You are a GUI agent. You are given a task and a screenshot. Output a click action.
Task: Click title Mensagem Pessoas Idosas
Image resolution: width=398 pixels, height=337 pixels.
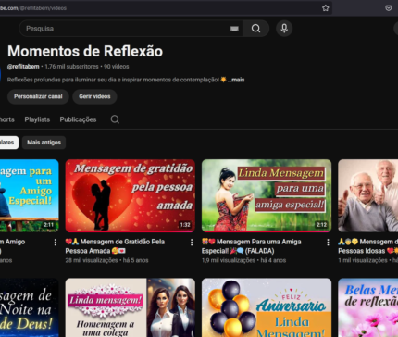click(367, 246)
